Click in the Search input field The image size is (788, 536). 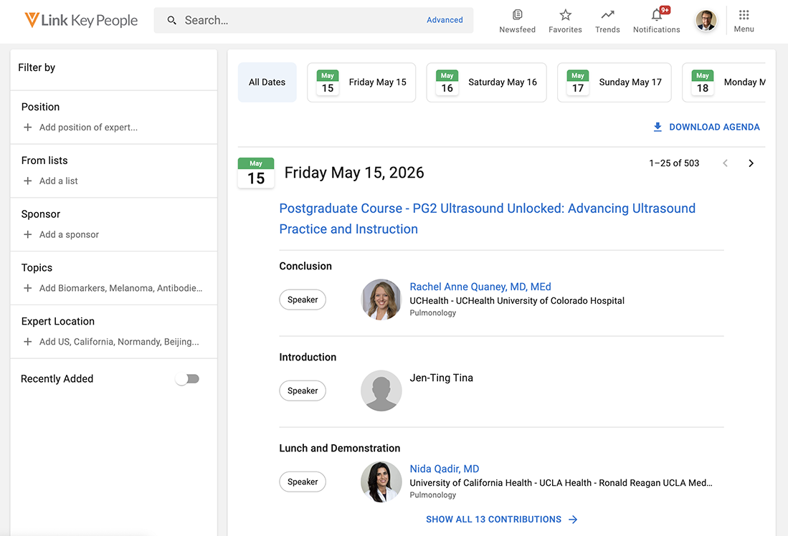click(x=301, y=21)
